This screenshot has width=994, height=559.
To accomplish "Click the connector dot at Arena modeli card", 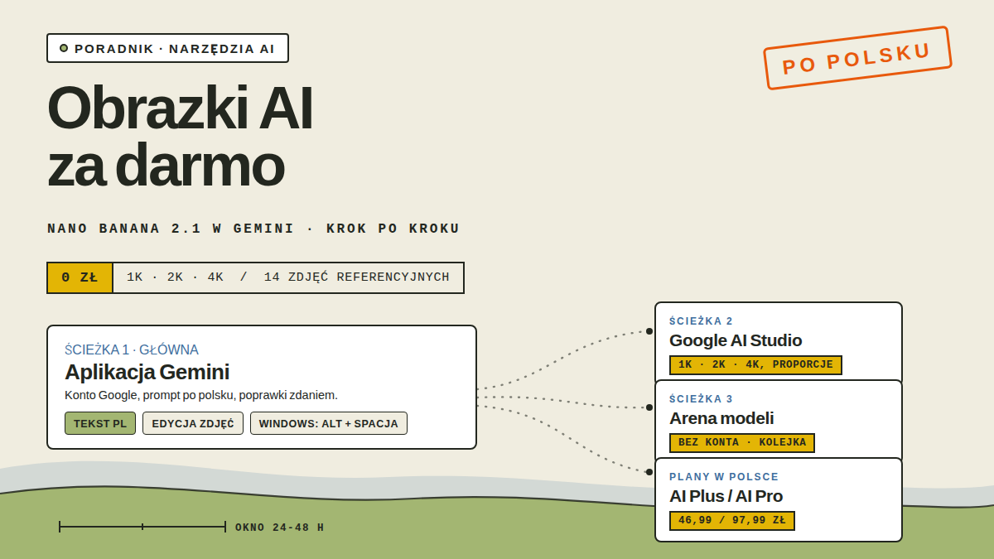I will coord(649,407).
